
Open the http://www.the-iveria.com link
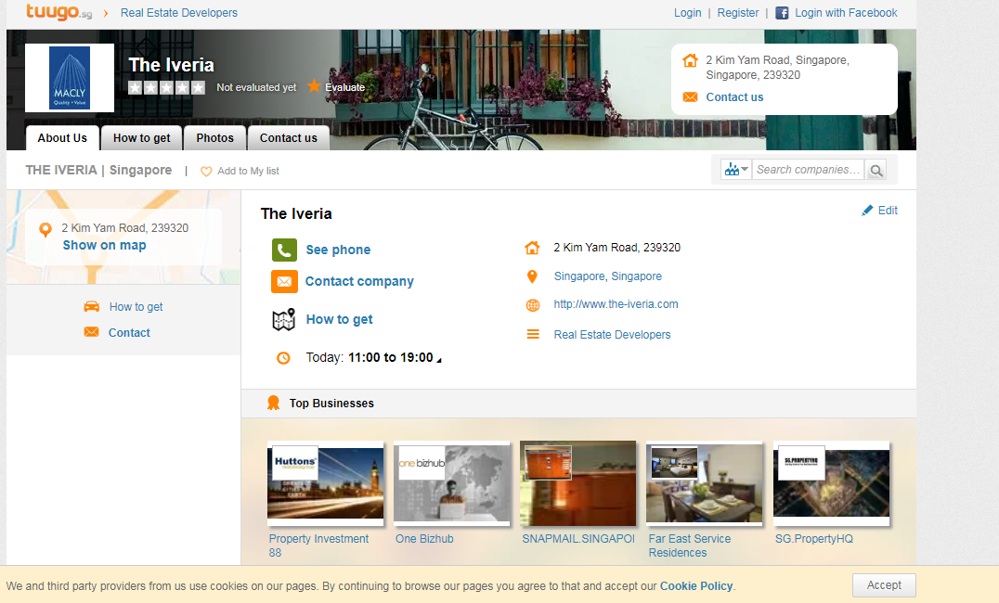pyautogui.click(x=616, y=304)
